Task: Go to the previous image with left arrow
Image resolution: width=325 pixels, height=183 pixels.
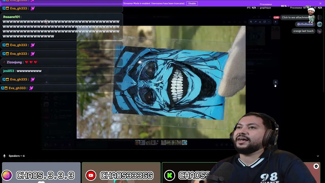Action: point(46,82)
